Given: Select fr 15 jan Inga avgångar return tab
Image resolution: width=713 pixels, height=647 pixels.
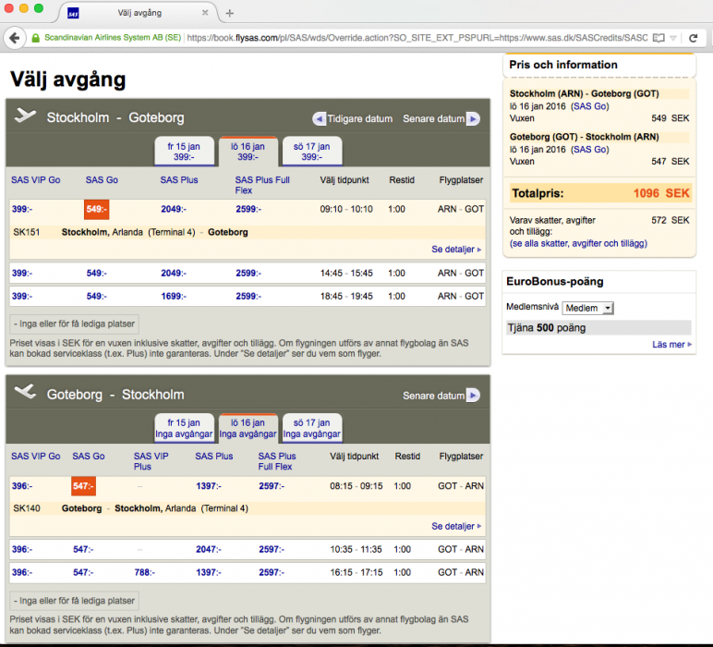Looking at the screenshot, I should pos(184,428).
